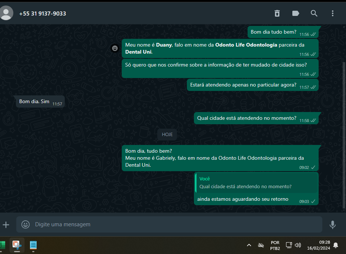Select 'Bom dia. Sim' received message
The image size is (346, 254).
click(40, 102)
